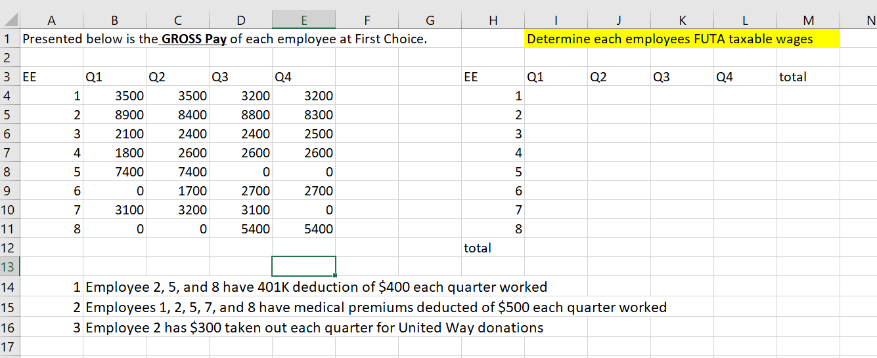This screenshot has height=358, width=877.
Task: Select column I header
Action: pyautogui.click(x=556, y=20)
